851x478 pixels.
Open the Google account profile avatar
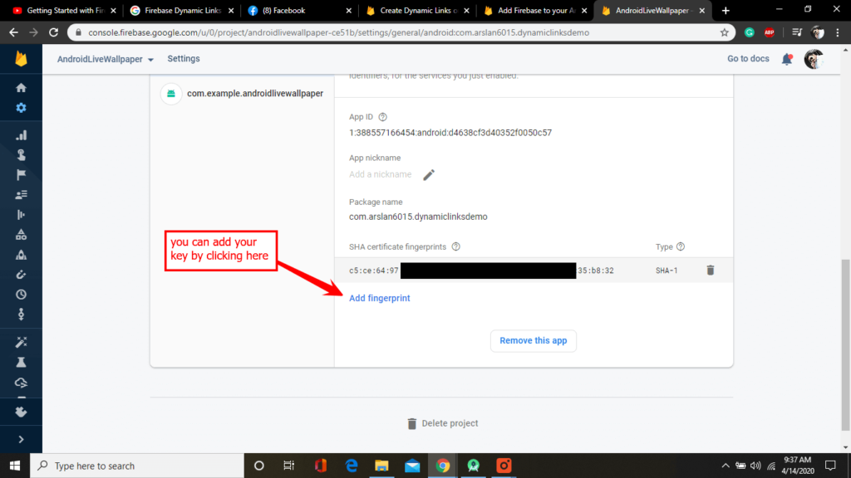pyautogui.click(x=813, y=58)
